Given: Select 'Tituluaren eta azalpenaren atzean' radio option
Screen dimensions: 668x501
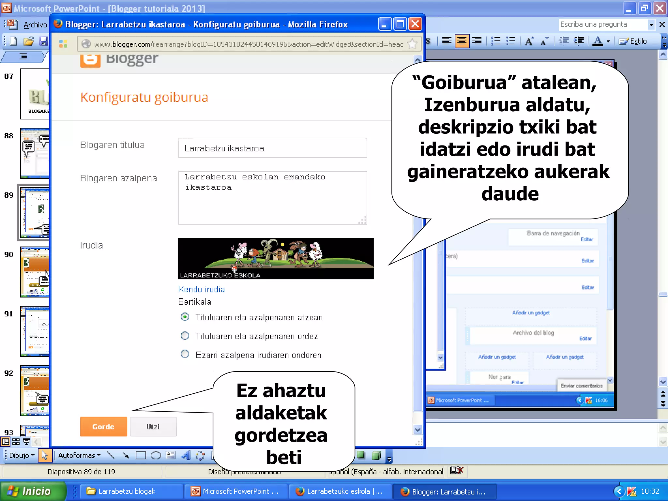Looking at the screenshot, I should [185, 317].
